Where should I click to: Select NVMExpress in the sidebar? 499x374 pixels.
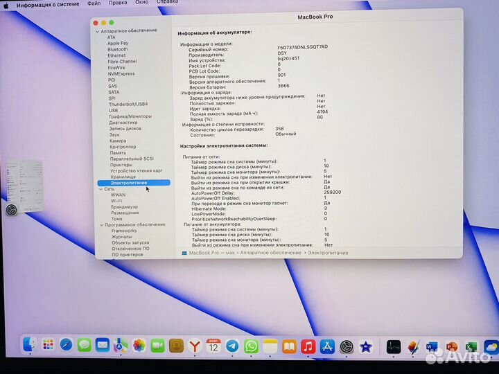(121, 74)
